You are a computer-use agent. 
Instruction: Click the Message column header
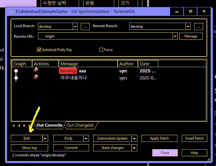88,64
